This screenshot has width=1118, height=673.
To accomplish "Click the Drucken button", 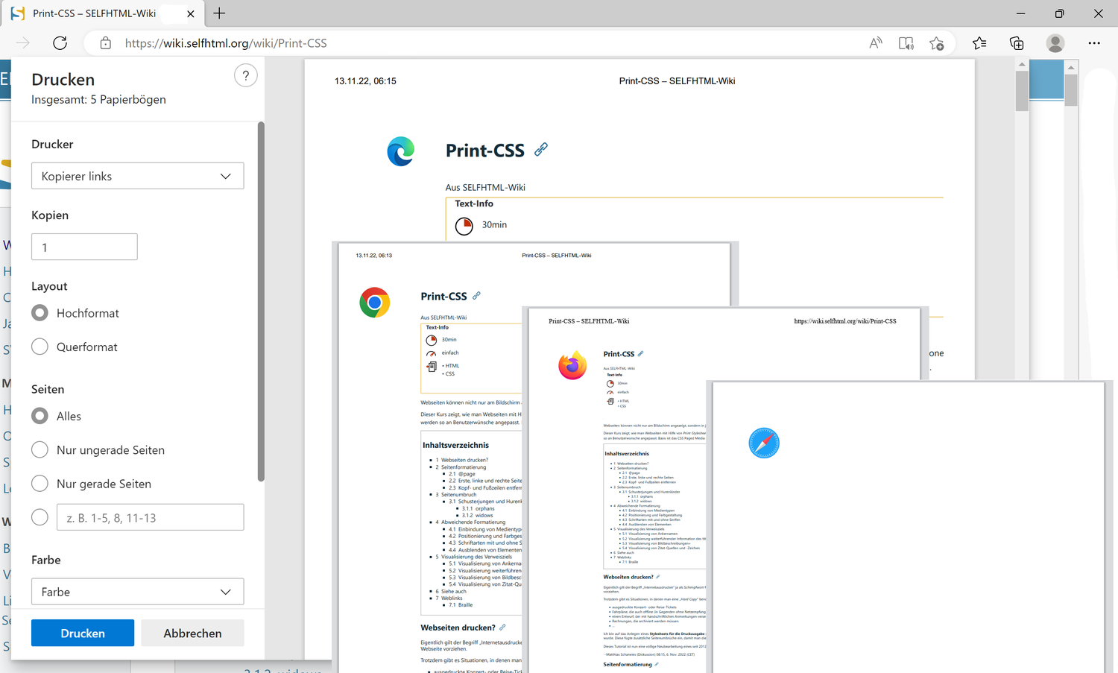I will tap(83, 633).
